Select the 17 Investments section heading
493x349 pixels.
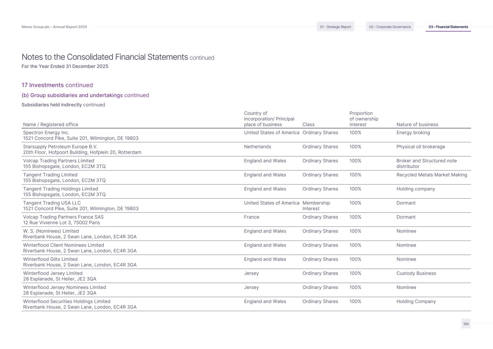57,85
